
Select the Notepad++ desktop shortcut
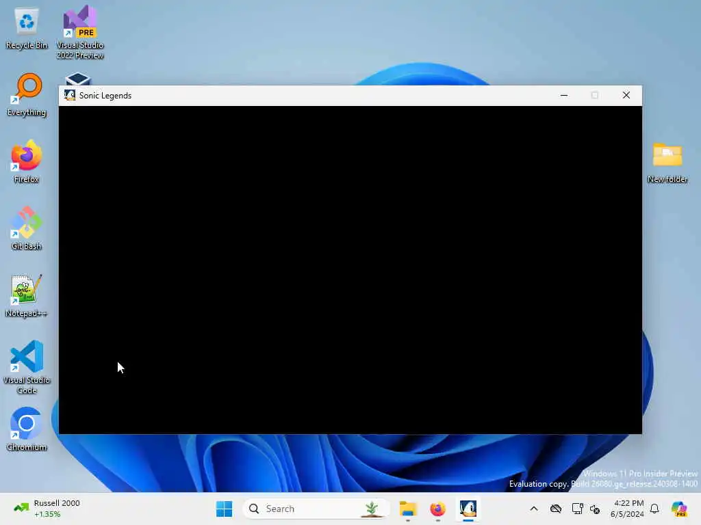pos(27,295)
